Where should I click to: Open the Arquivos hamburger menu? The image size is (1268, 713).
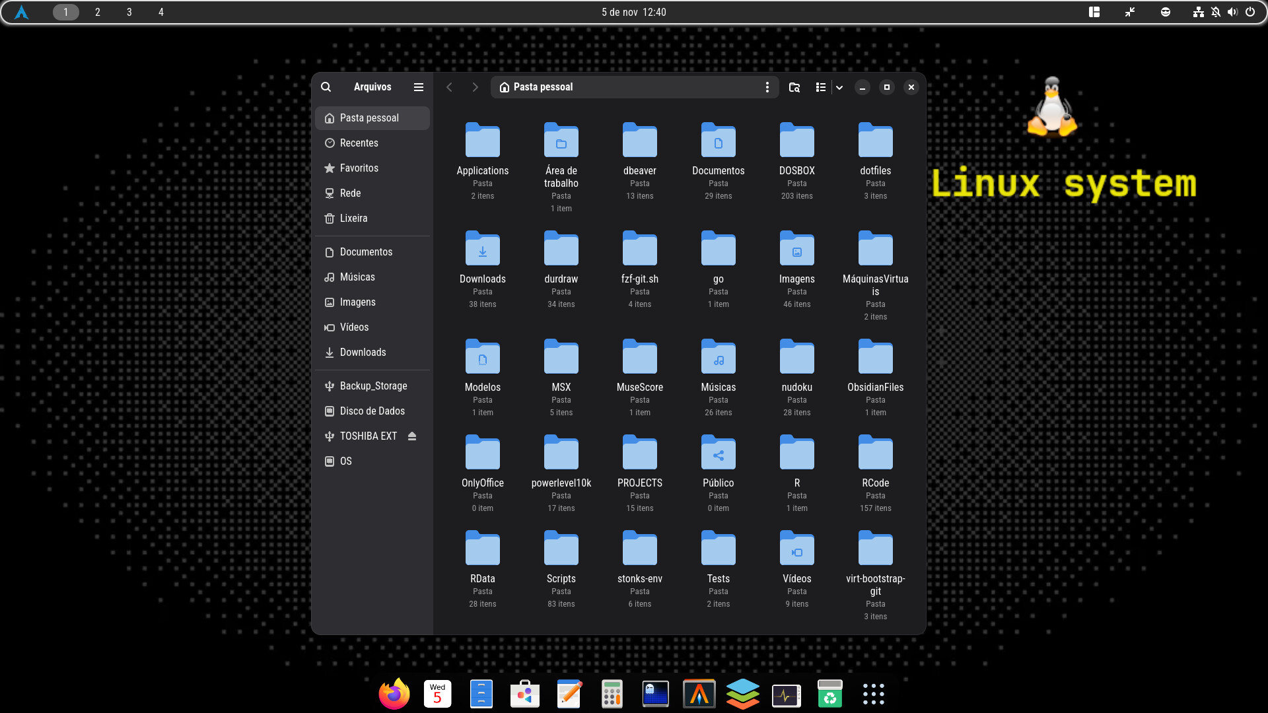[419, 87]
